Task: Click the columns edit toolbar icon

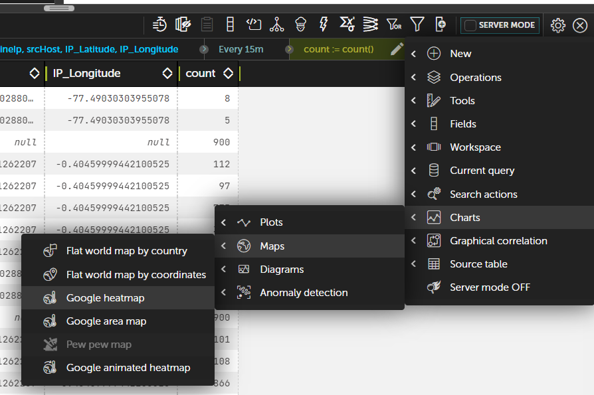Action: tap(183, 25)
